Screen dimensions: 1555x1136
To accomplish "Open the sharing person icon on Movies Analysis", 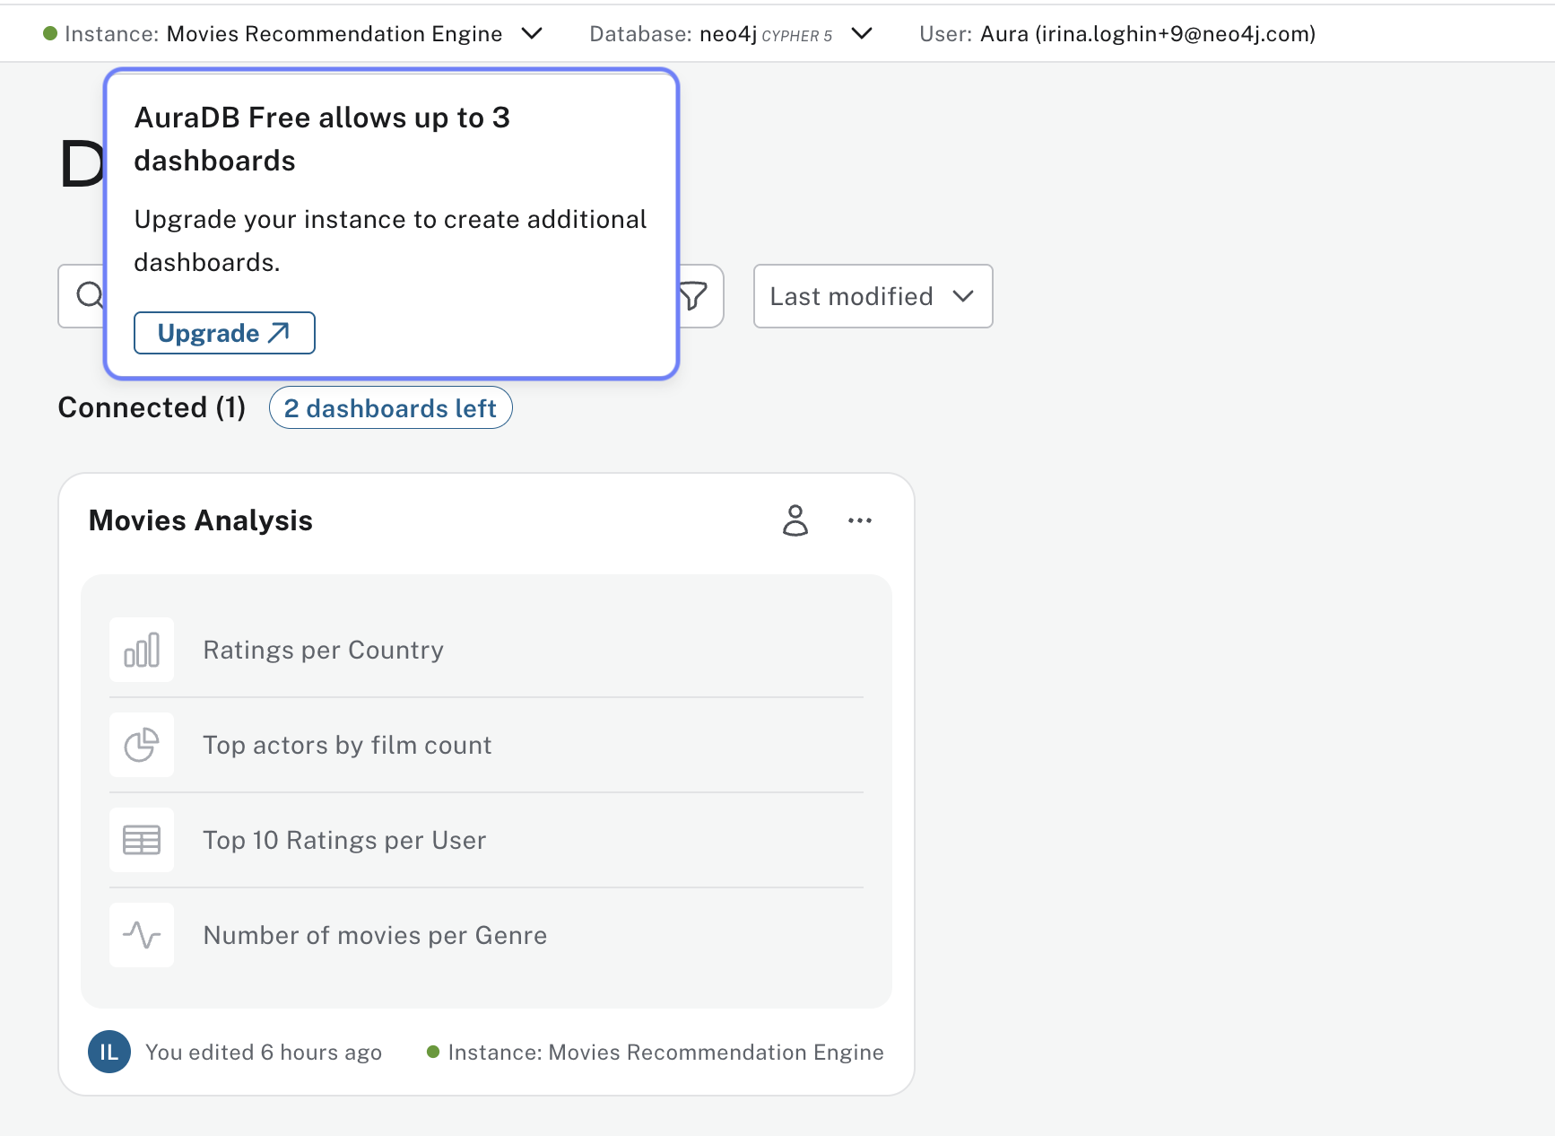I will pos(795,520).
